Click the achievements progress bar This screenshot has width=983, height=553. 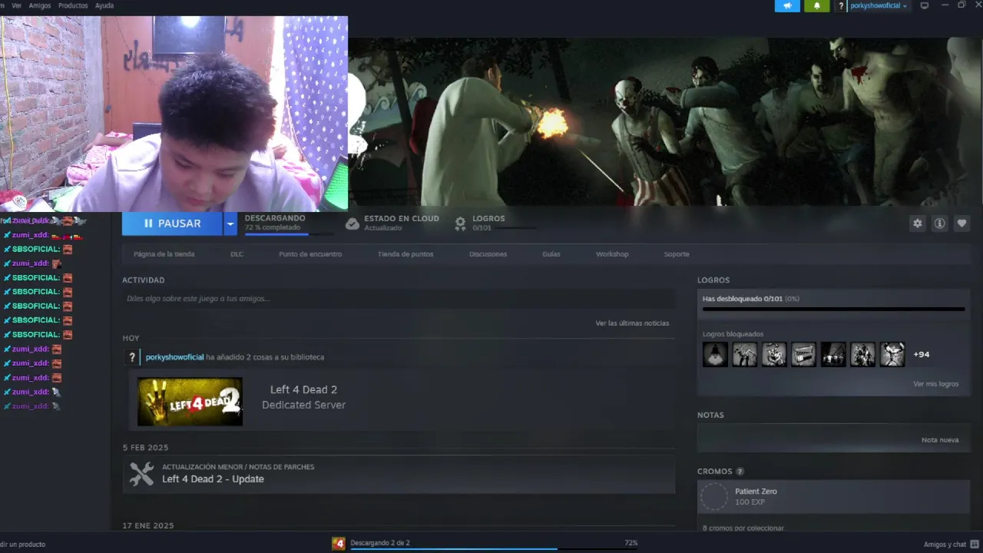pyautogui.click(x=833, y=310)
